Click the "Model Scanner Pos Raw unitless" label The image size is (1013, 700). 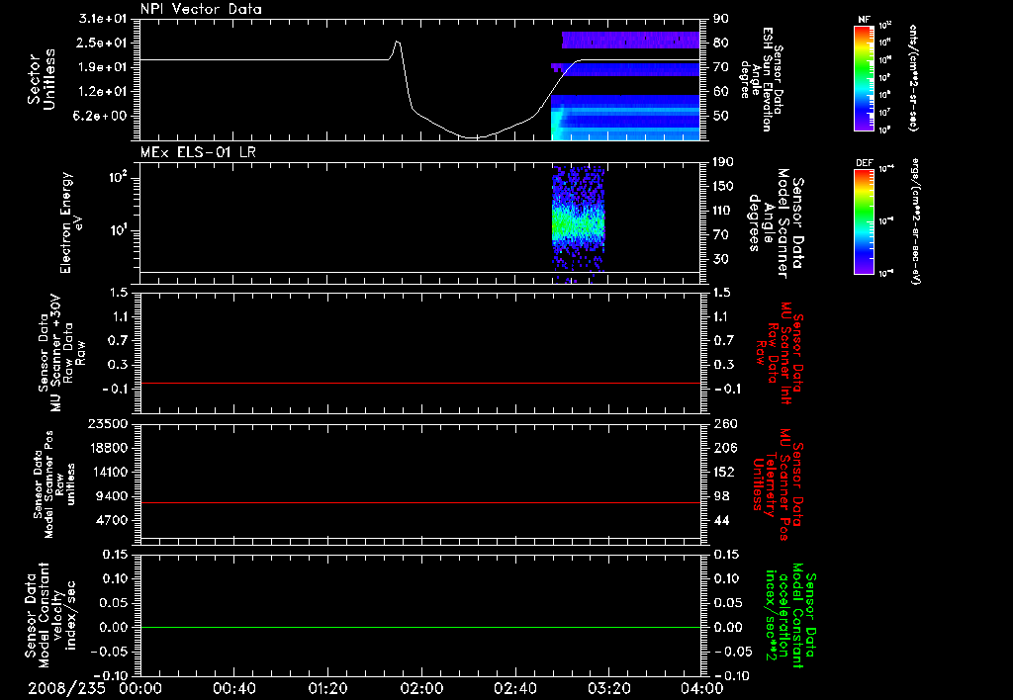pyautogui.click(x=52, y=484)
